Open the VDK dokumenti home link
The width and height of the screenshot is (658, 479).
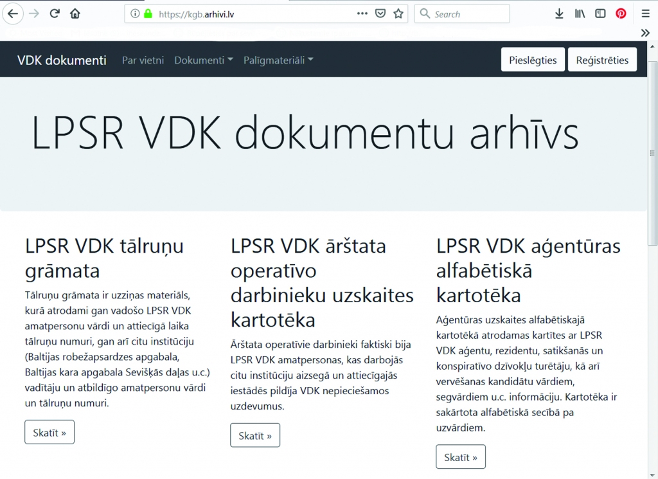click(62, 60)
